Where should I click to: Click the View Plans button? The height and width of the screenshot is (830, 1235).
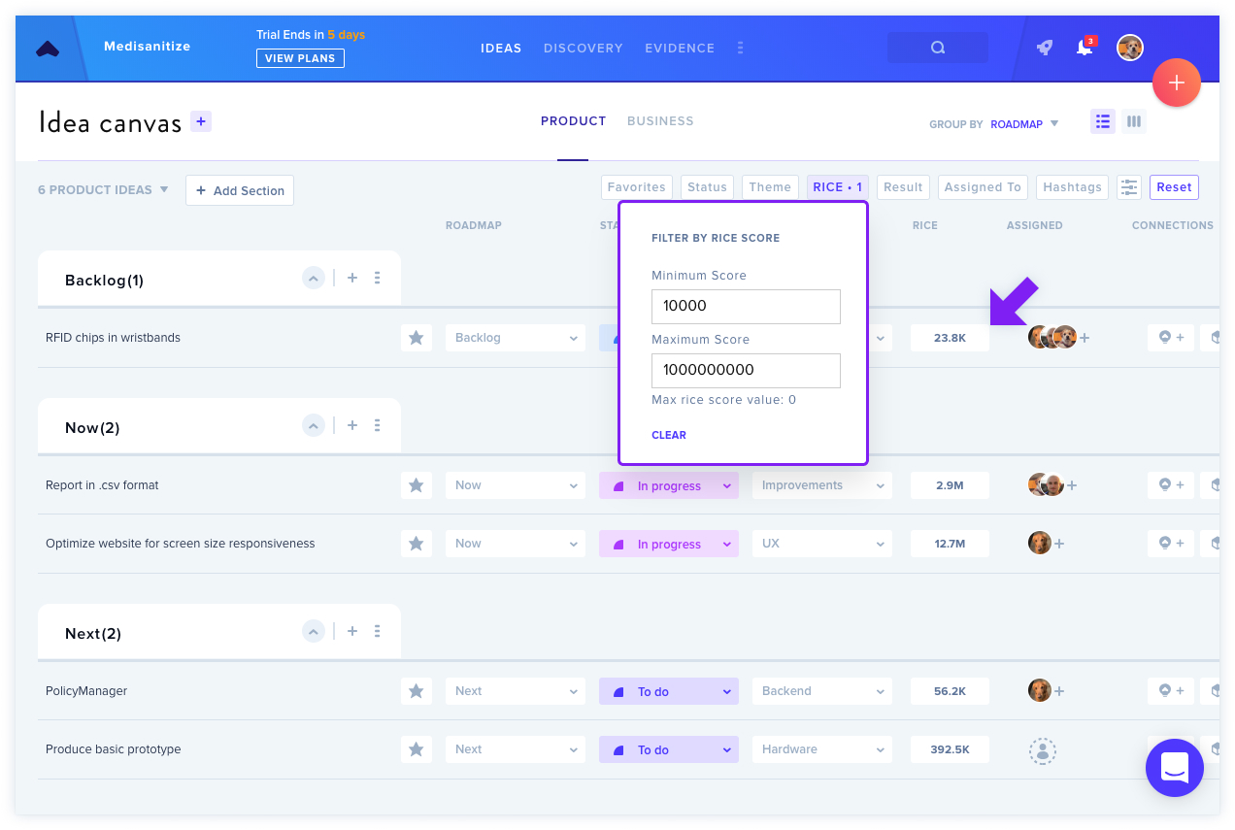point(300,58)
